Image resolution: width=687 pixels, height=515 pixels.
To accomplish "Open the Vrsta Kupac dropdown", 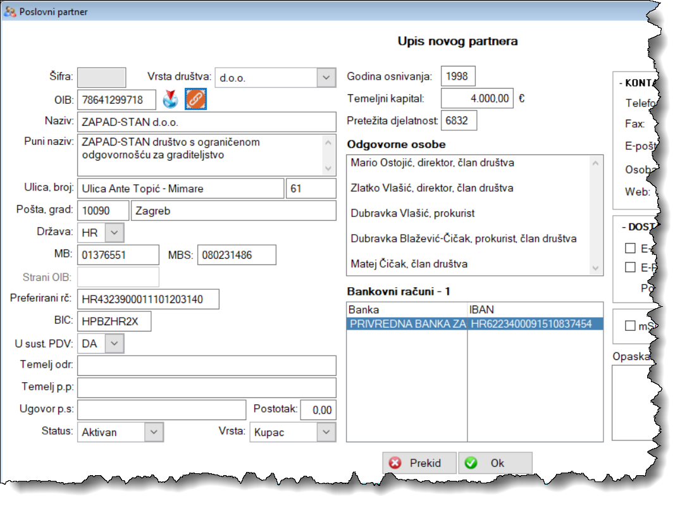I will [x=326, y=432].
